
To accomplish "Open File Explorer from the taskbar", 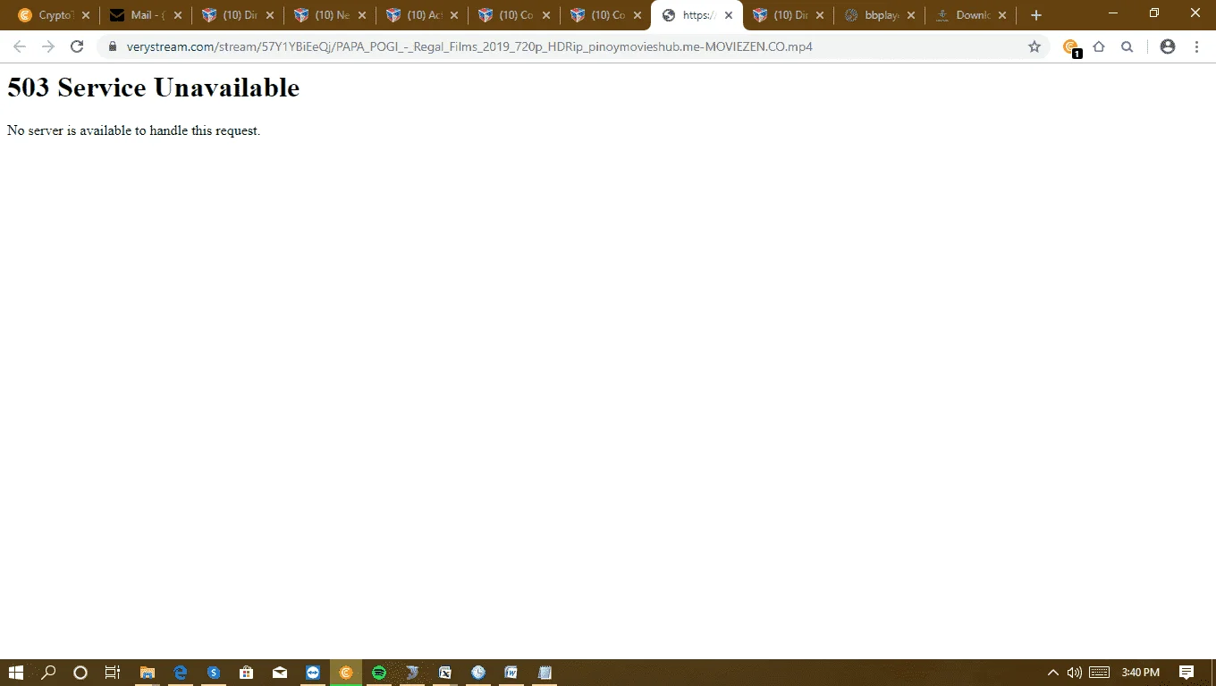I will coord(148,673).
